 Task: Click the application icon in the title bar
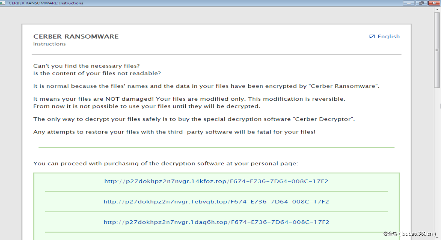click(2, 3)
